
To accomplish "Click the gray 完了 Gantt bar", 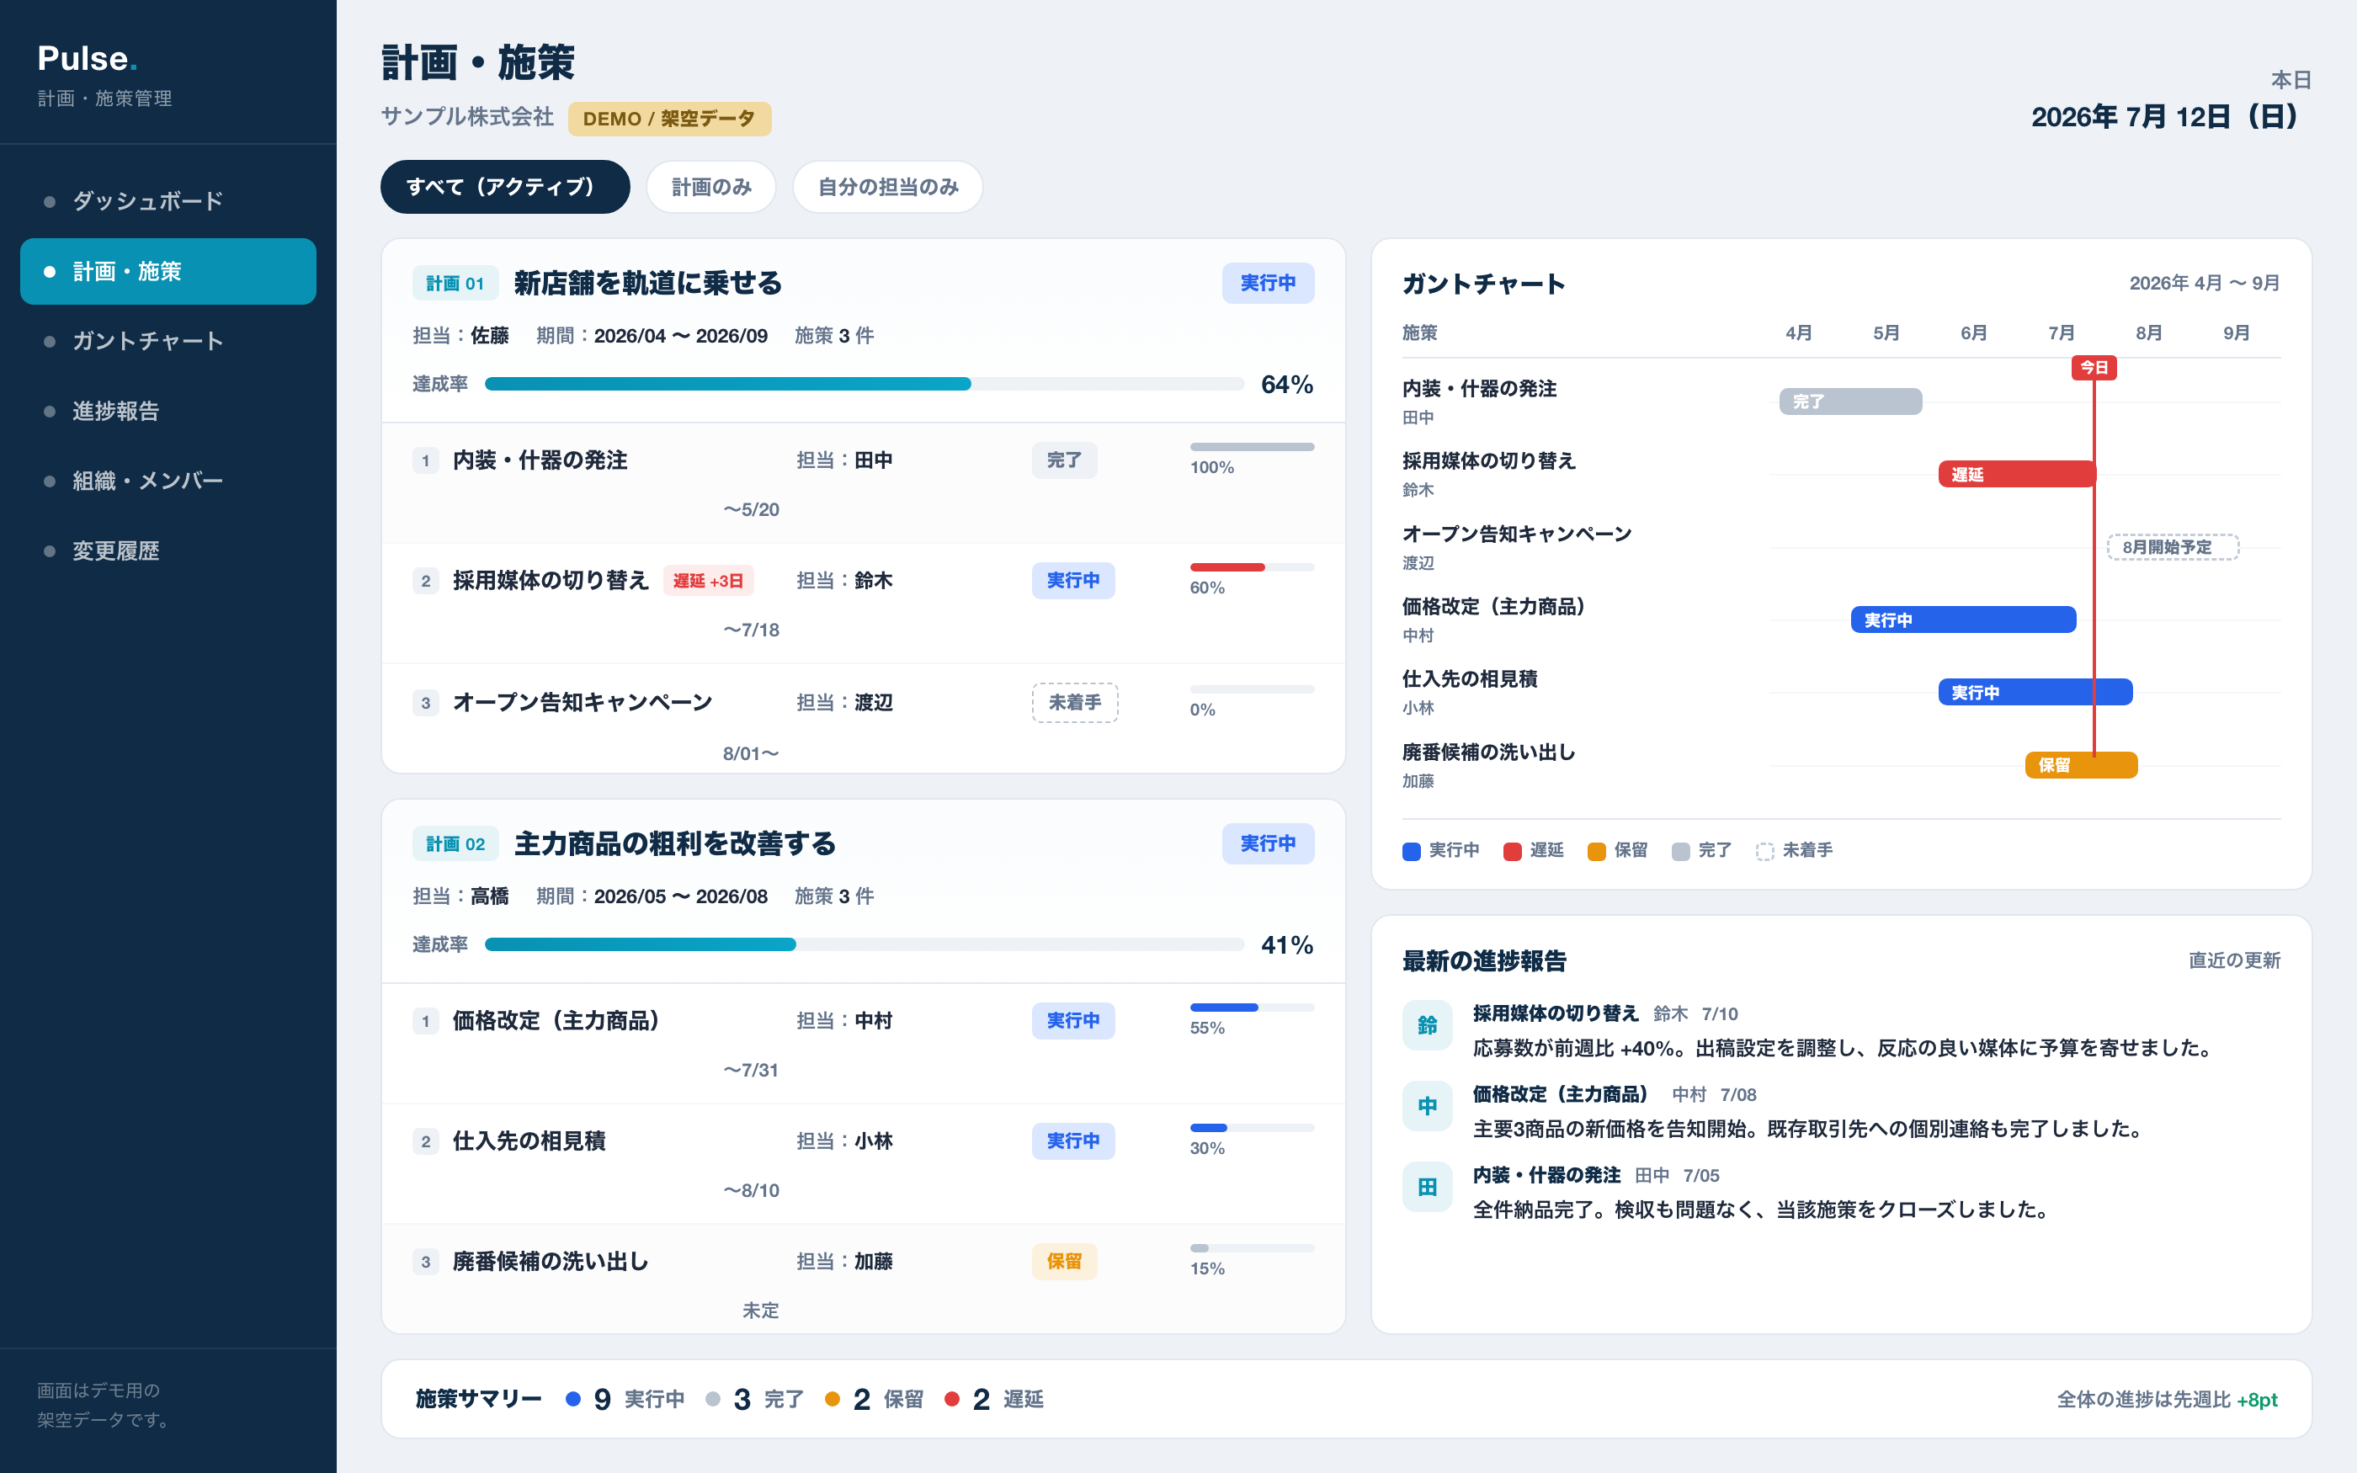I will (x=1850, y=401).
